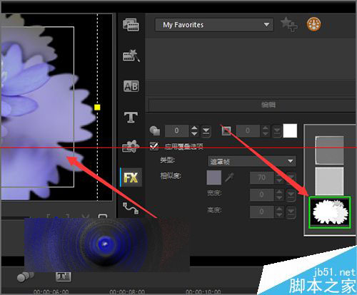Expand the My Favorites gallery dropdown
Viewport: 357px width, 295px height.
[266, 25]
